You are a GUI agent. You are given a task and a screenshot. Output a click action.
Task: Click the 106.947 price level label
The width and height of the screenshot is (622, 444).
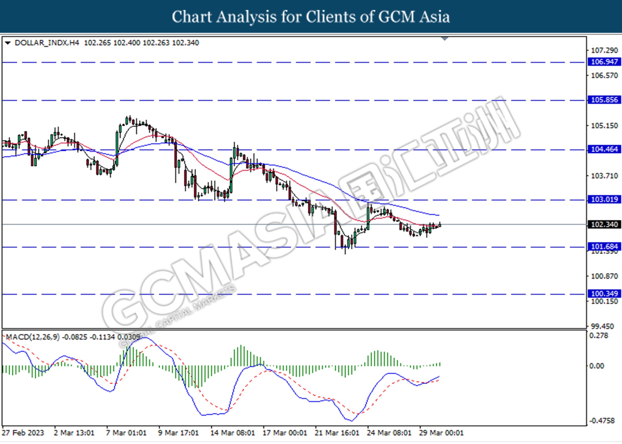[604, 62]
